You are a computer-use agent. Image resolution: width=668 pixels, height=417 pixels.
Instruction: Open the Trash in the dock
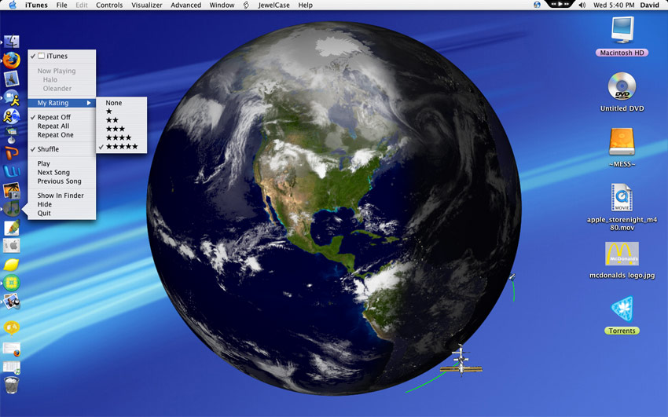coord(12,385)
